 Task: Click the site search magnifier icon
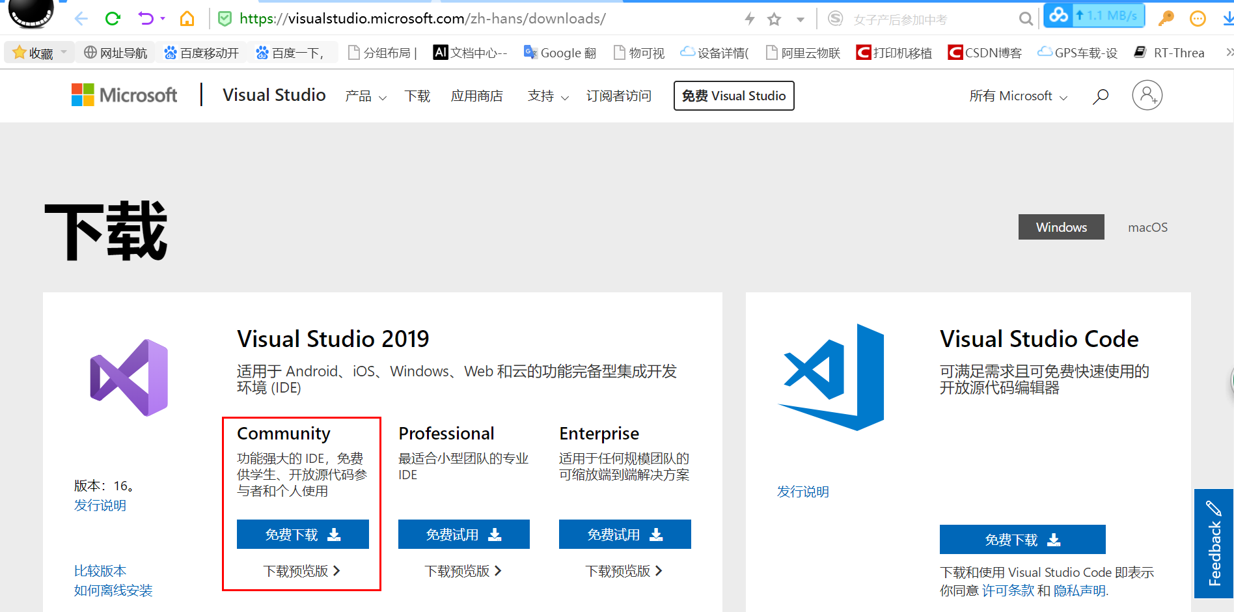point(1101,96)
